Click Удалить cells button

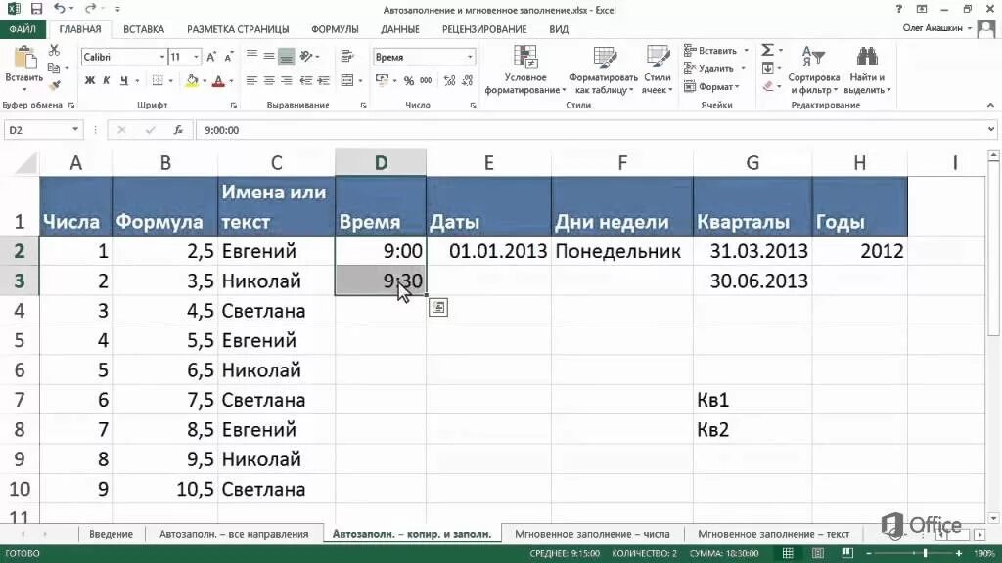coord(709,68)
